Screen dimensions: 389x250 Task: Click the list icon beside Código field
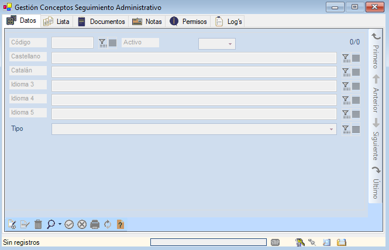click(112, 43)
